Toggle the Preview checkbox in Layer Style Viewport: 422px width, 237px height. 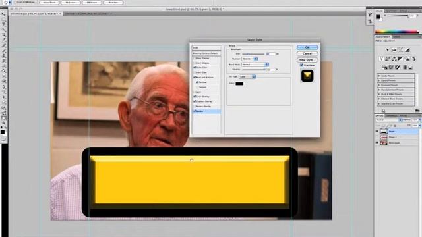[x=302, y=65]
